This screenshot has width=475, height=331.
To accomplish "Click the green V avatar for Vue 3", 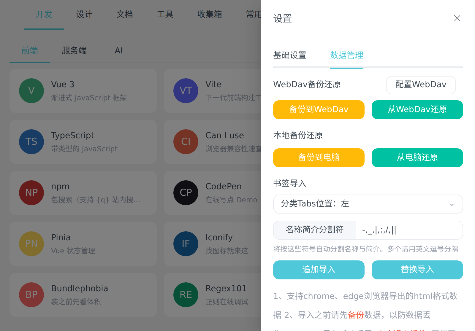I will 31,91.
